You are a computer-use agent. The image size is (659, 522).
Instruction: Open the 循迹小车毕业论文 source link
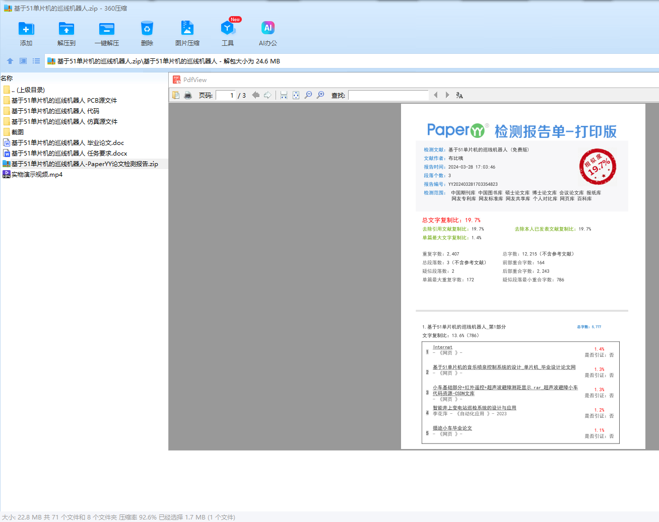coord(452,428)
